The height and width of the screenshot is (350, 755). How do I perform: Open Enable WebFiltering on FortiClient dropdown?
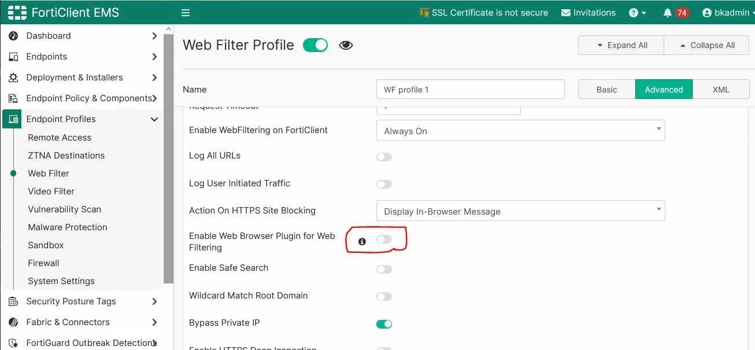520,130
